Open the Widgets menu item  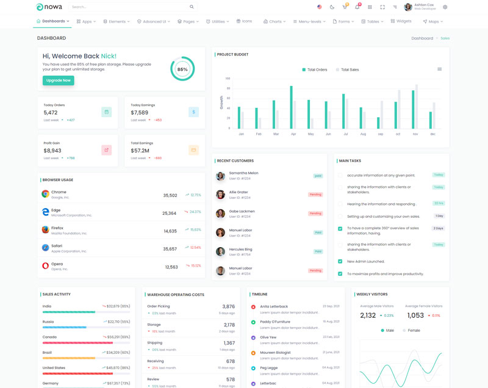pyautogui.click(x=401, y=21)
